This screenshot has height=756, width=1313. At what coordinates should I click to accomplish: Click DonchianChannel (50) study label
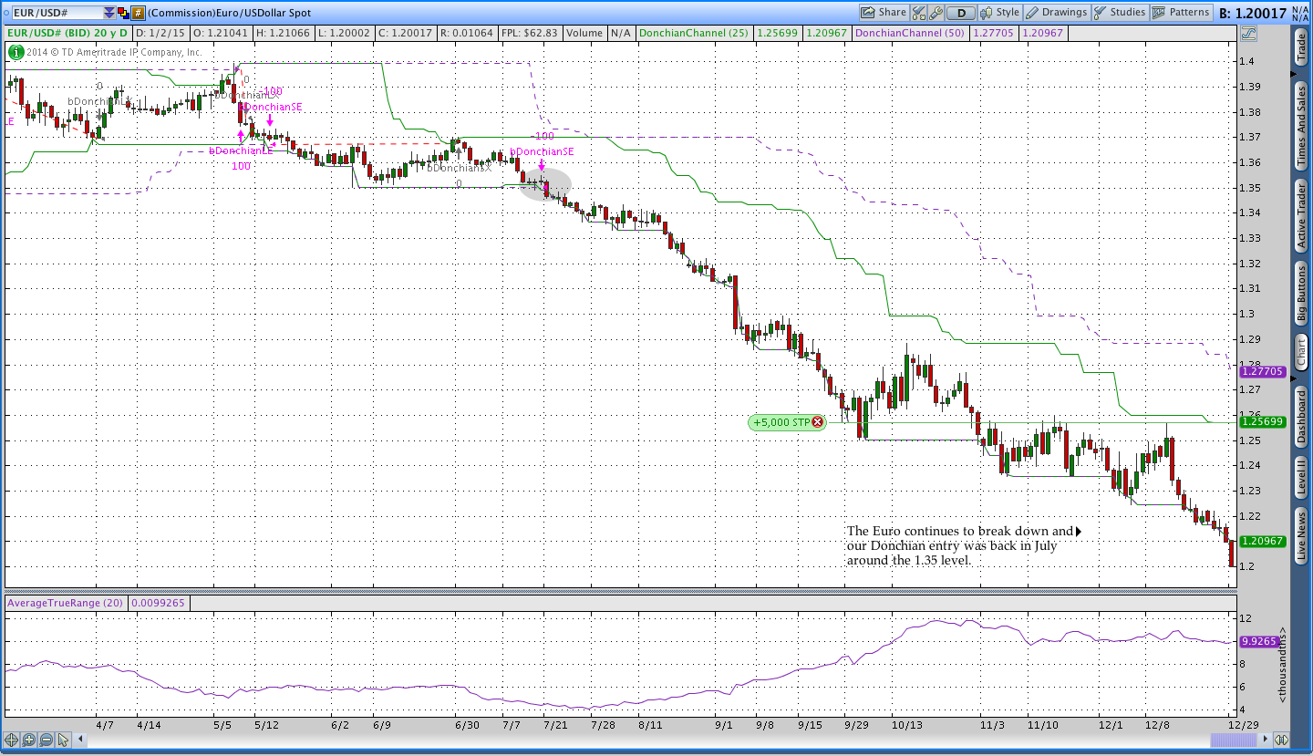(x=910, y=33)
